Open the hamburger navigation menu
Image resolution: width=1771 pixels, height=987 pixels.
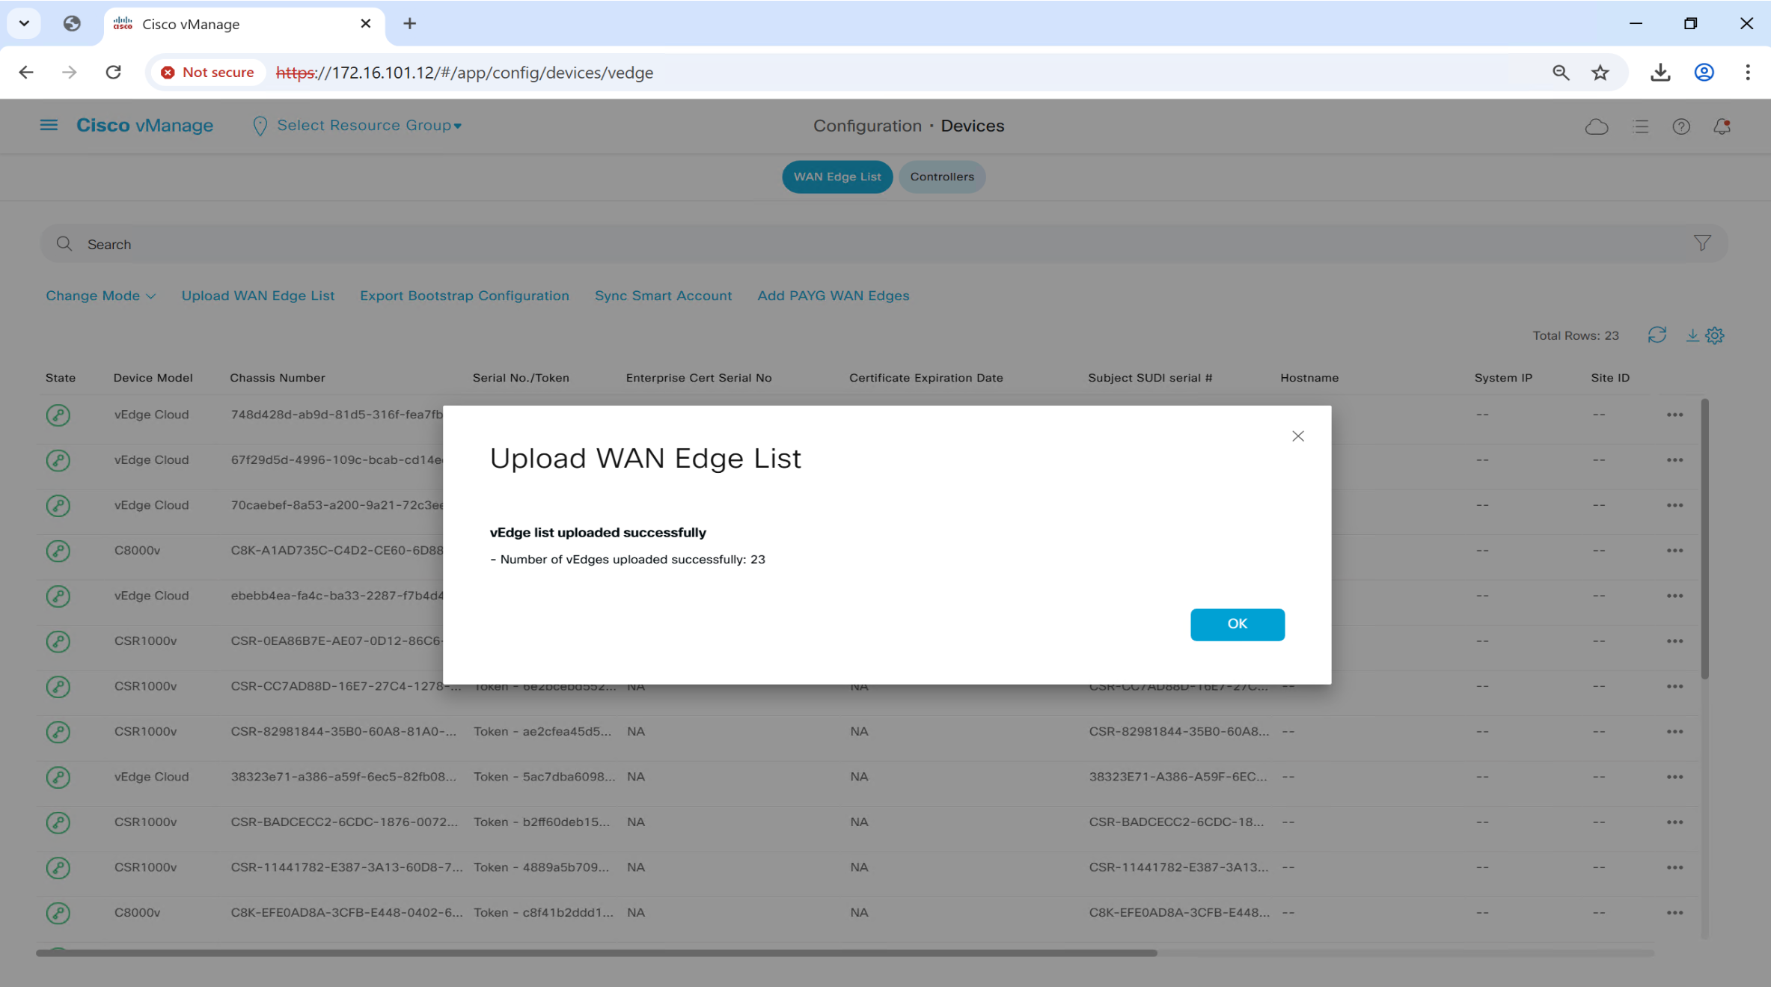pos(49,125)
